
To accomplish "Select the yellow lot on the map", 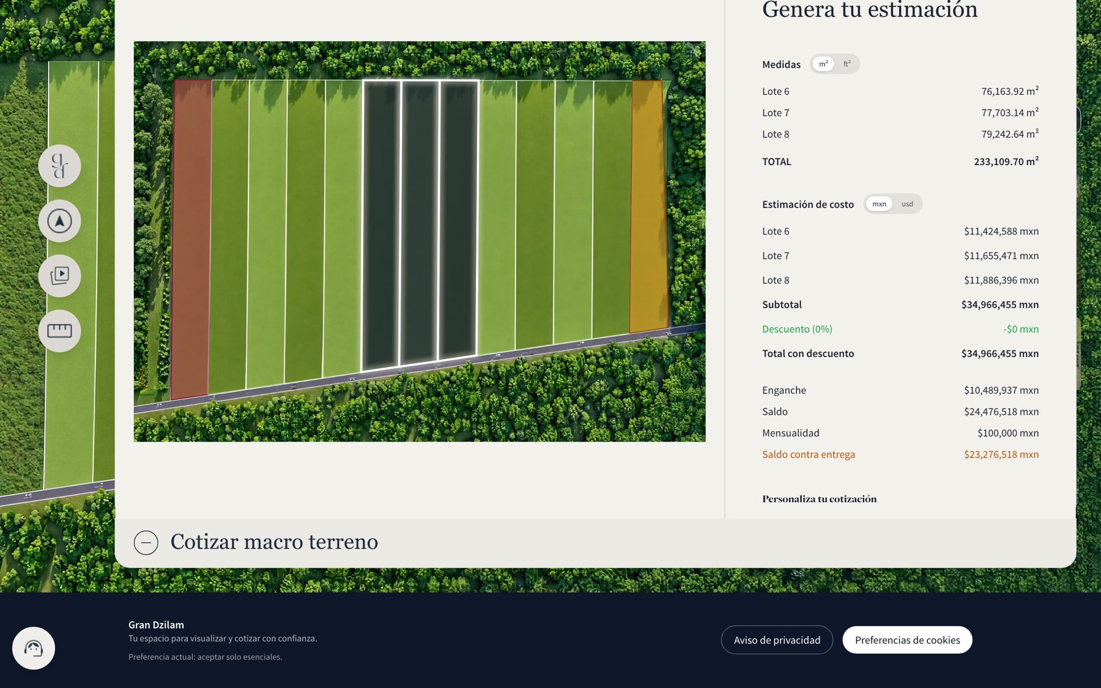I will click(x=648, y=205).
